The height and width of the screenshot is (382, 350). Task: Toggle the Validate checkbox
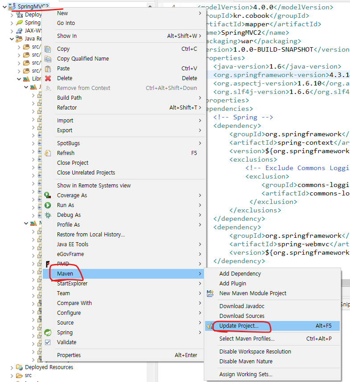coord(48,342)
